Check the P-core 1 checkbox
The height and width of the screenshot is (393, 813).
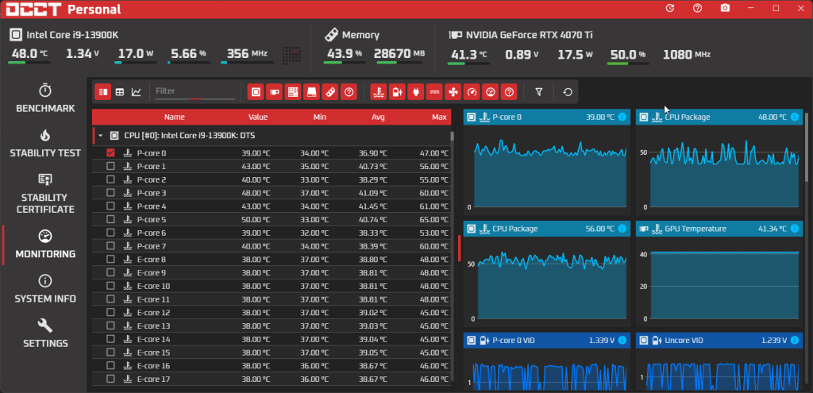(110, 167)
